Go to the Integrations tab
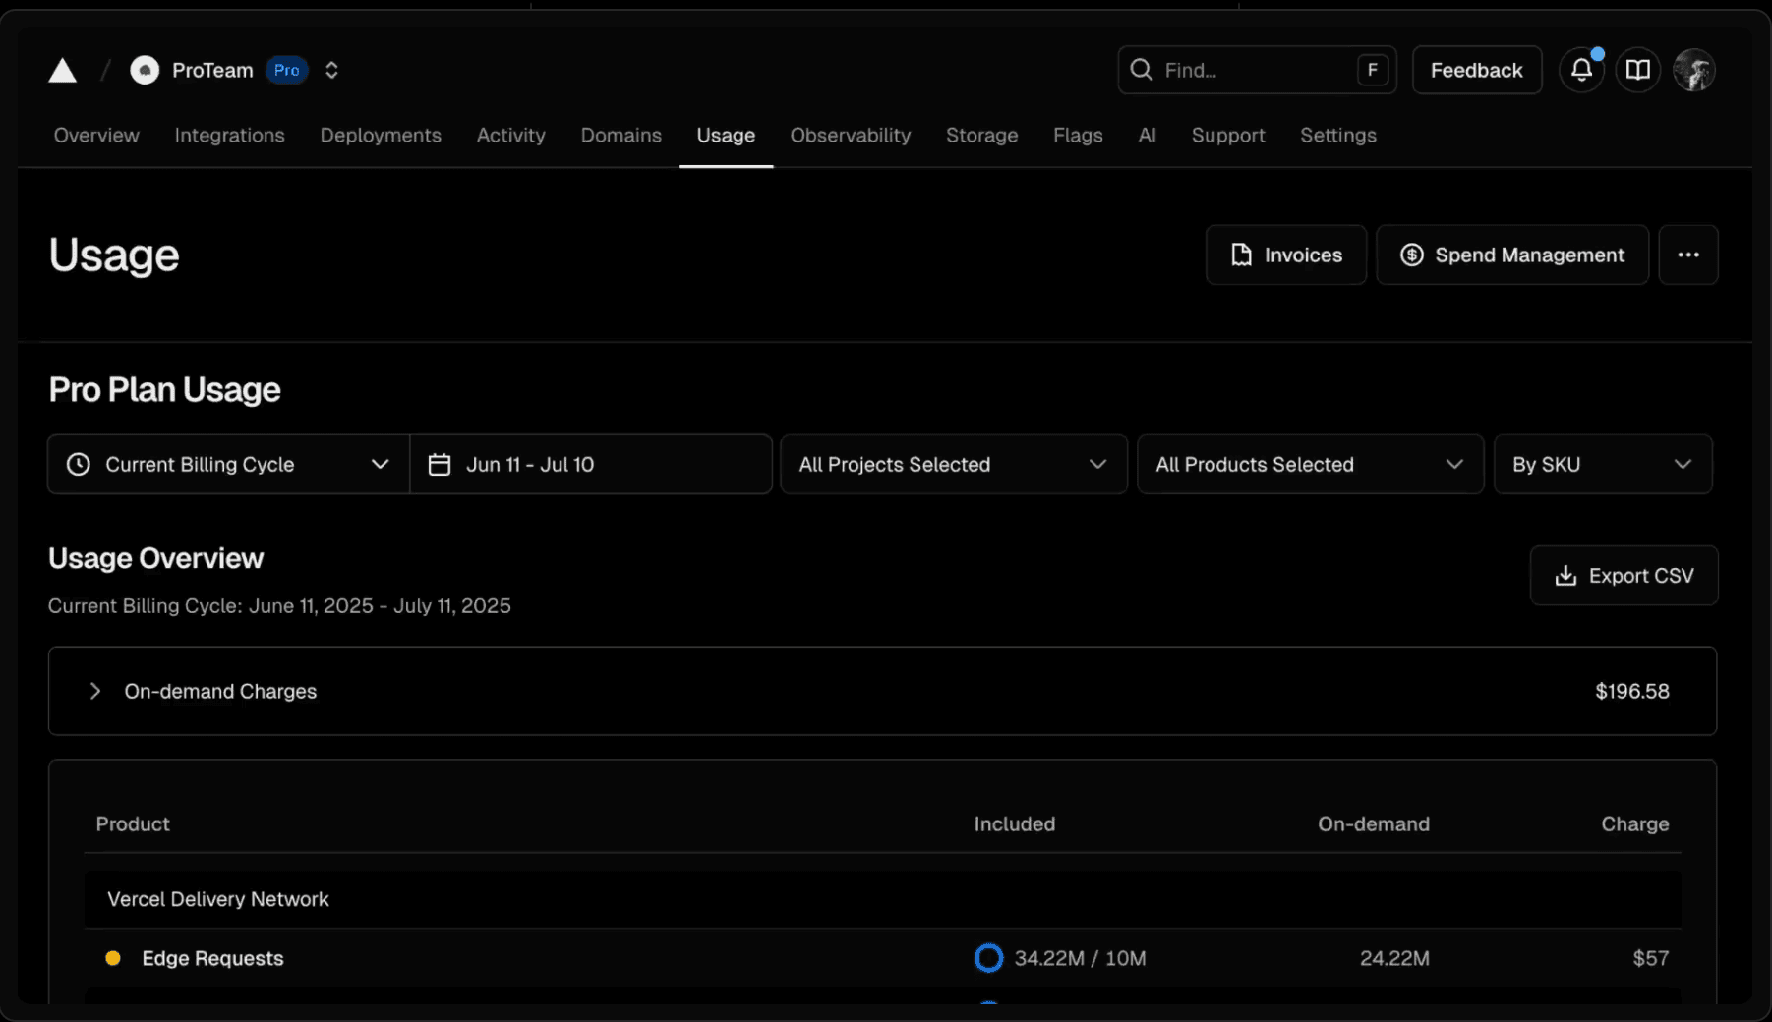The image size is (1772, 1022). point(229,136)
